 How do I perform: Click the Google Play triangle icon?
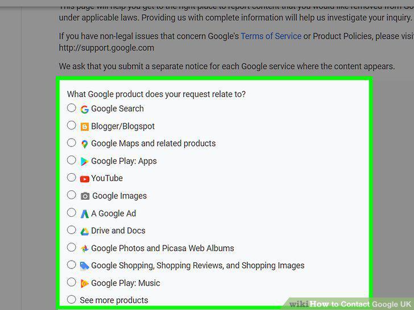[85, 161]
